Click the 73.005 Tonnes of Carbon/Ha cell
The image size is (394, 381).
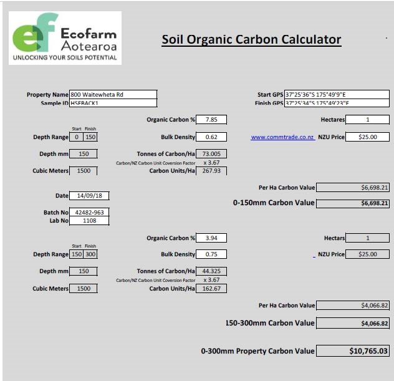coord(211,154)
